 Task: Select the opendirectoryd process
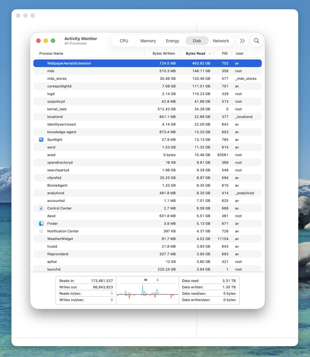click(x=147, y=162)
